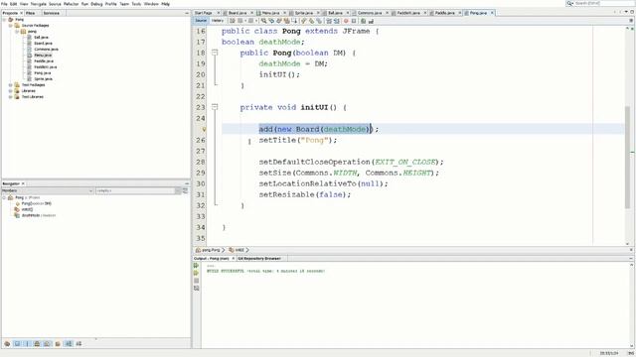
Task: Select the Source view button
Action: 201,21
